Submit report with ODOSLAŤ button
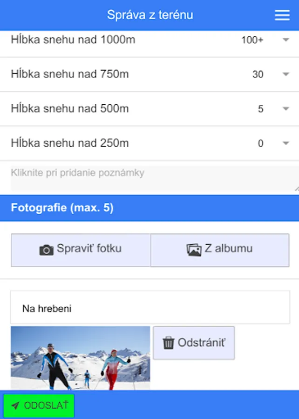The height and width of the screenshot is (419, 299). (39, 406)
